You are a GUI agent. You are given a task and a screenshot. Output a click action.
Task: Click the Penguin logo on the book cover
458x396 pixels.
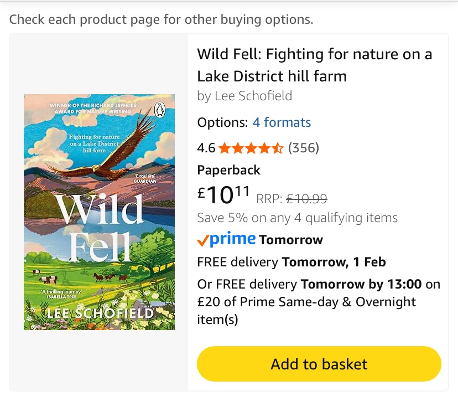tap(160, 110)
